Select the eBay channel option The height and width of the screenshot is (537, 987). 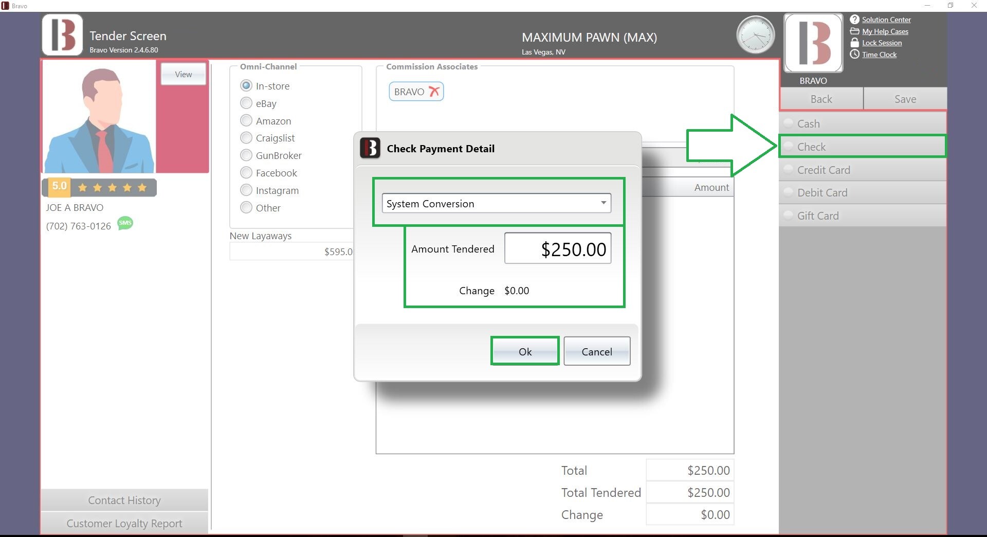coord(246,103)
